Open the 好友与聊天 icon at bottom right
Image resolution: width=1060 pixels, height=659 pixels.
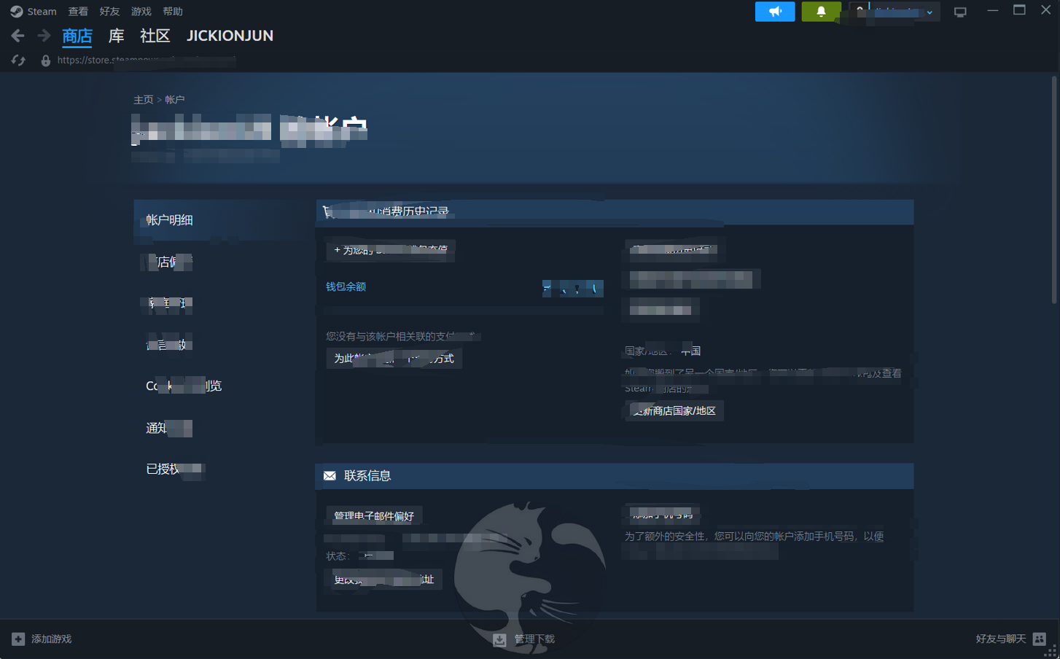pos(1040,639)
